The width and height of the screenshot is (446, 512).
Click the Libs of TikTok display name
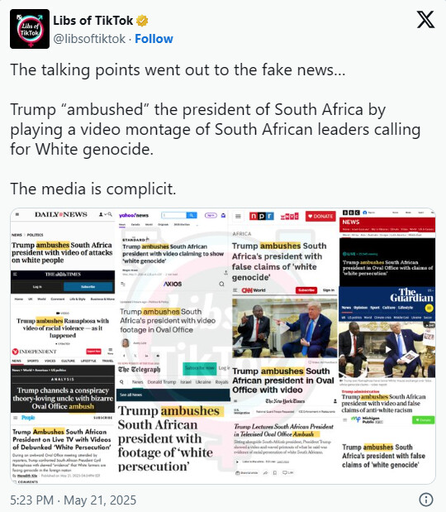point(93,21)
